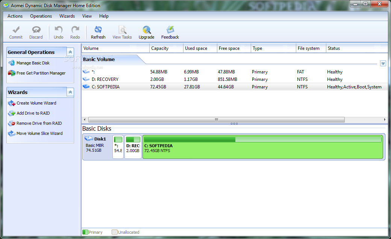Click the Move Volume Slice Wizard icon

(12, 133)
